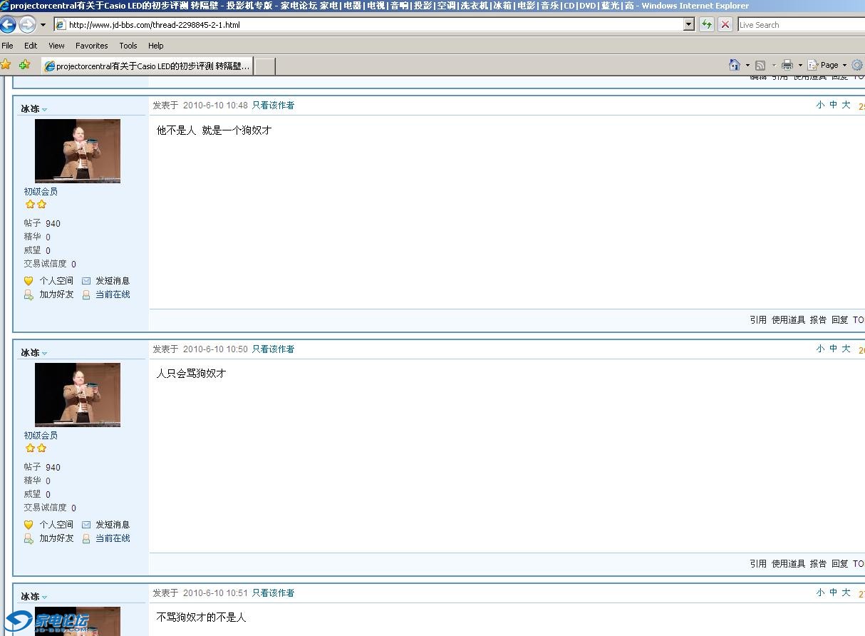Quote the 10:48 post with 引用
This screenshot has height=636, width=865.
pos(758,320)
